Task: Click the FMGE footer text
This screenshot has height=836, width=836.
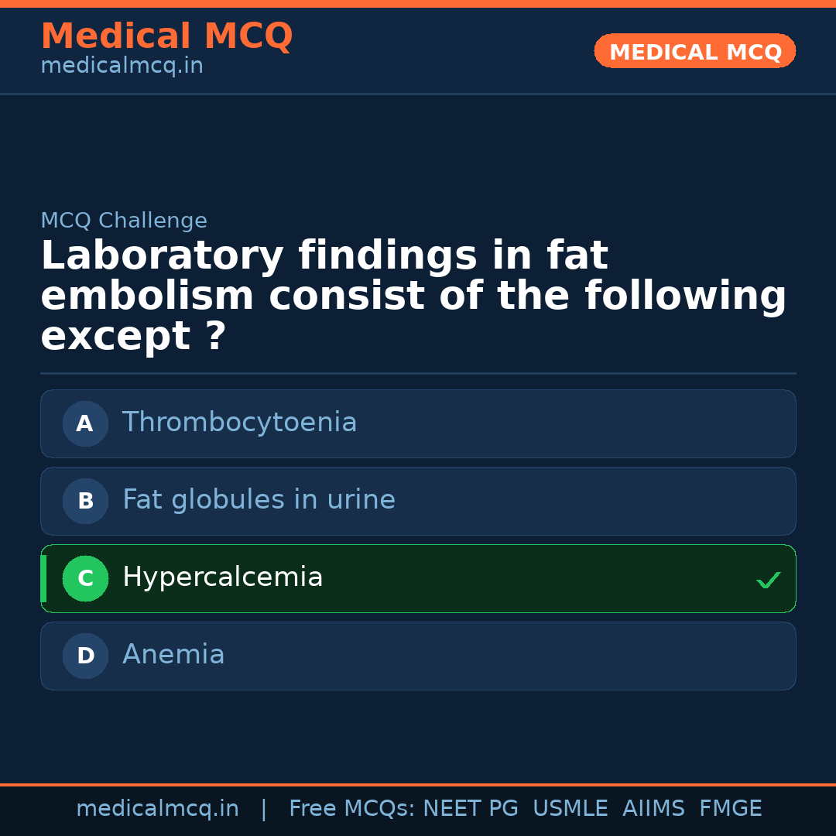Action: click(730, 809)
